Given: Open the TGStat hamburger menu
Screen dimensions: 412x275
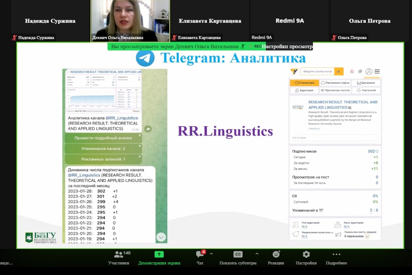Looking at the screenshot, I should [377, 71].
